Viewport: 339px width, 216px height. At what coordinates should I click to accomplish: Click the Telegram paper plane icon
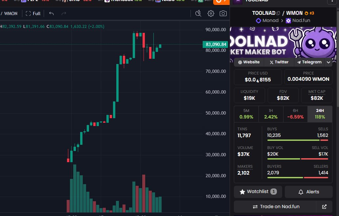[x=299, y=62]
